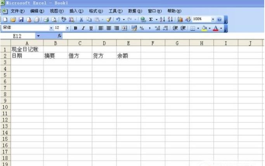Select the 余额 header cell
Viewport: 265px width, 166px height.
coord(128,56)
